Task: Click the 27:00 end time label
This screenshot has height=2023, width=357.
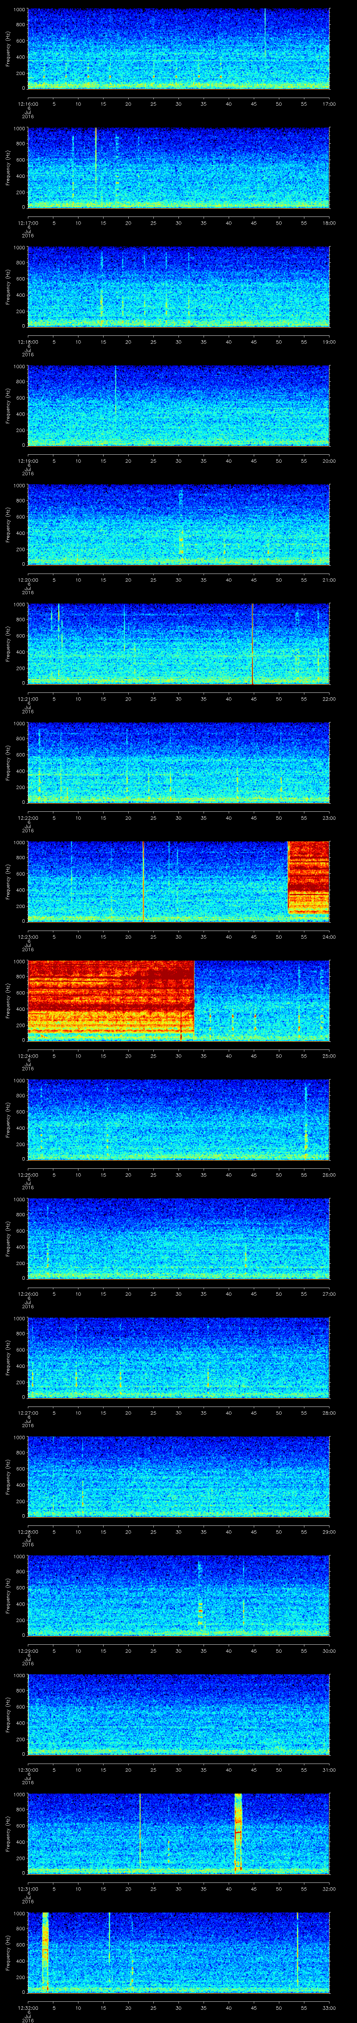Action: 329,1294
